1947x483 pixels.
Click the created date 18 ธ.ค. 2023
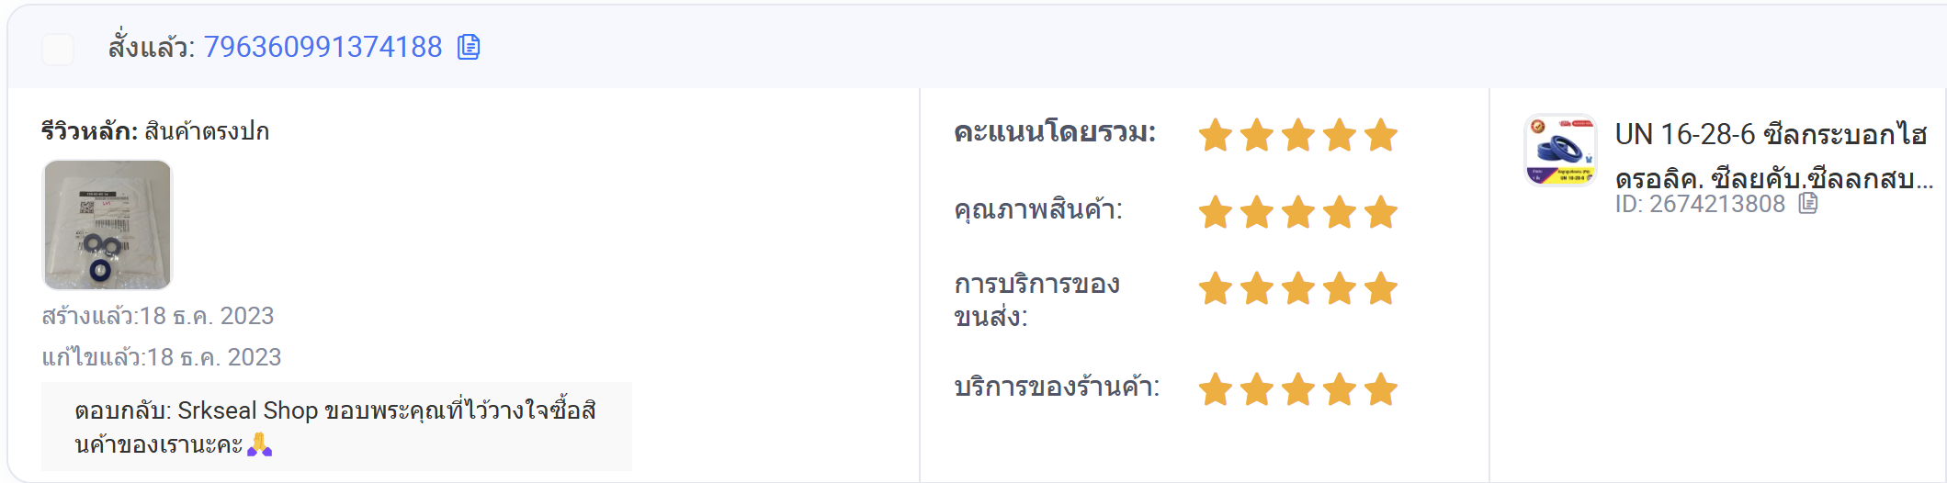click(207, 316)
